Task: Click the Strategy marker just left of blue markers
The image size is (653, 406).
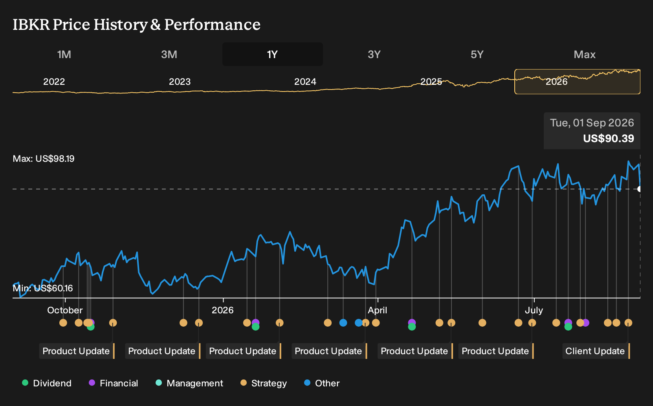Action: click(x=328, y=323)
